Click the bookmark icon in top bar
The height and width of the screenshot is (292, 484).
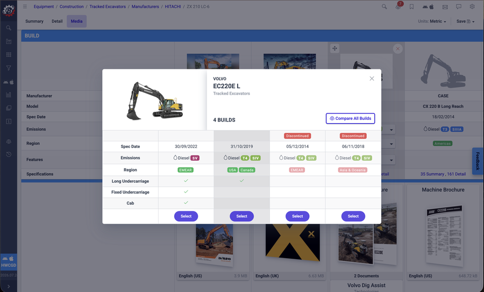412,6
